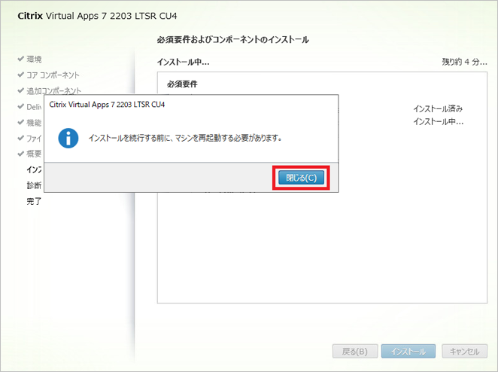Click the 必須要件 section heading
Viewport: 498px width, 372px height.
pyautogui.click(x=182, y=84)
